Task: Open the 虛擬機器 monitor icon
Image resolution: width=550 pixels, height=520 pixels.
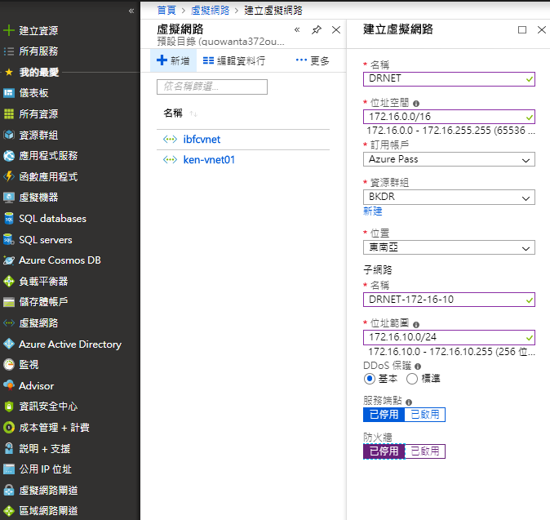Action: 9,198
